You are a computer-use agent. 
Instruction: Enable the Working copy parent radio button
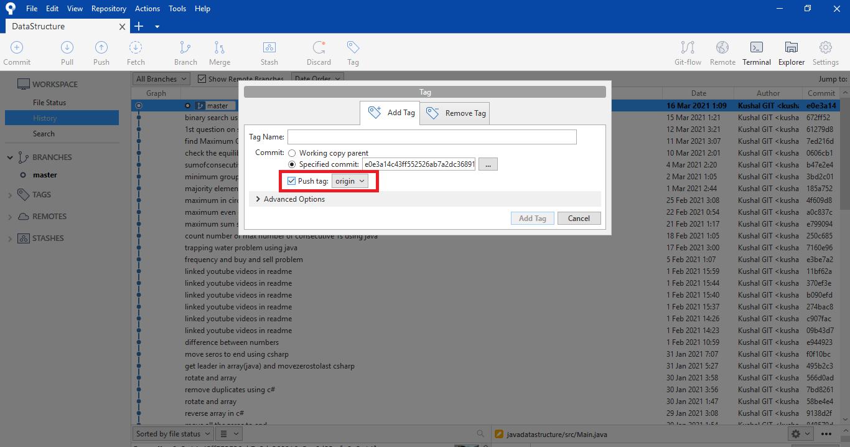(x=292, y=153)
